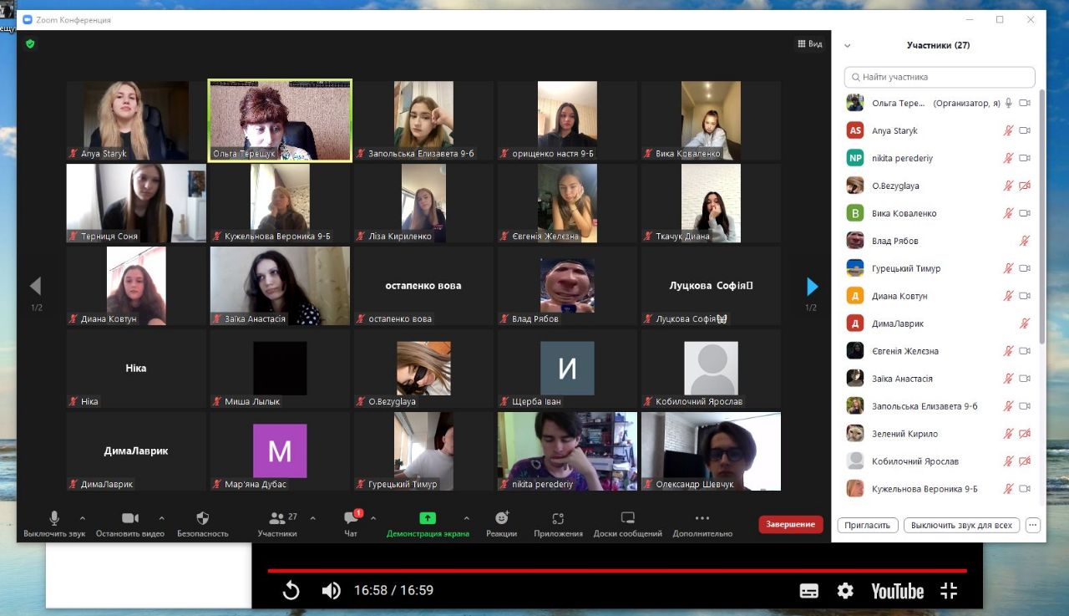Expand video options arrow beside camera
Viewport: 1069px width, 616px height.
[x=161, y=518]
